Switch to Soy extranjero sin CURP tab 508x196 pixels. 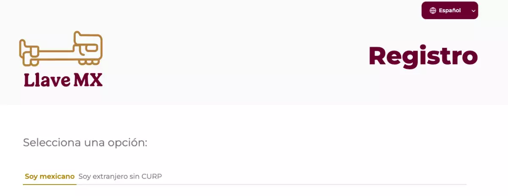(120, 176)
